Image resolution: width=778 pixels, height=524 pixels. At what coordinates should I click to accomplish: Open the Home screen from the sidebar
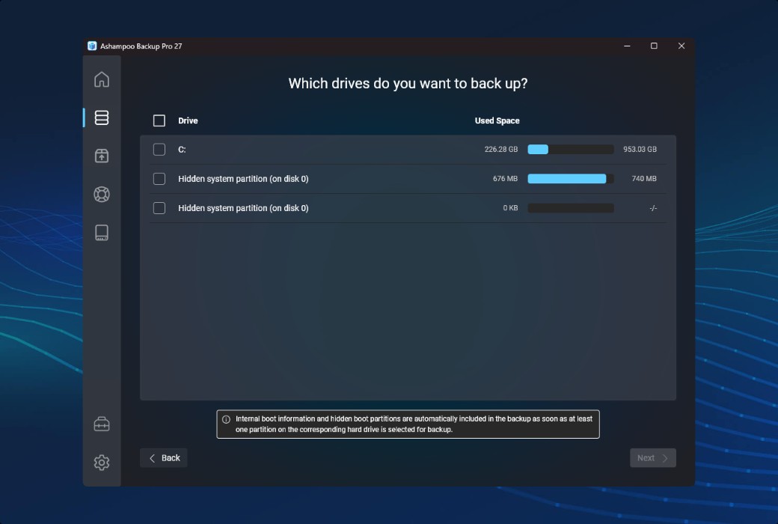click(102, 79)
